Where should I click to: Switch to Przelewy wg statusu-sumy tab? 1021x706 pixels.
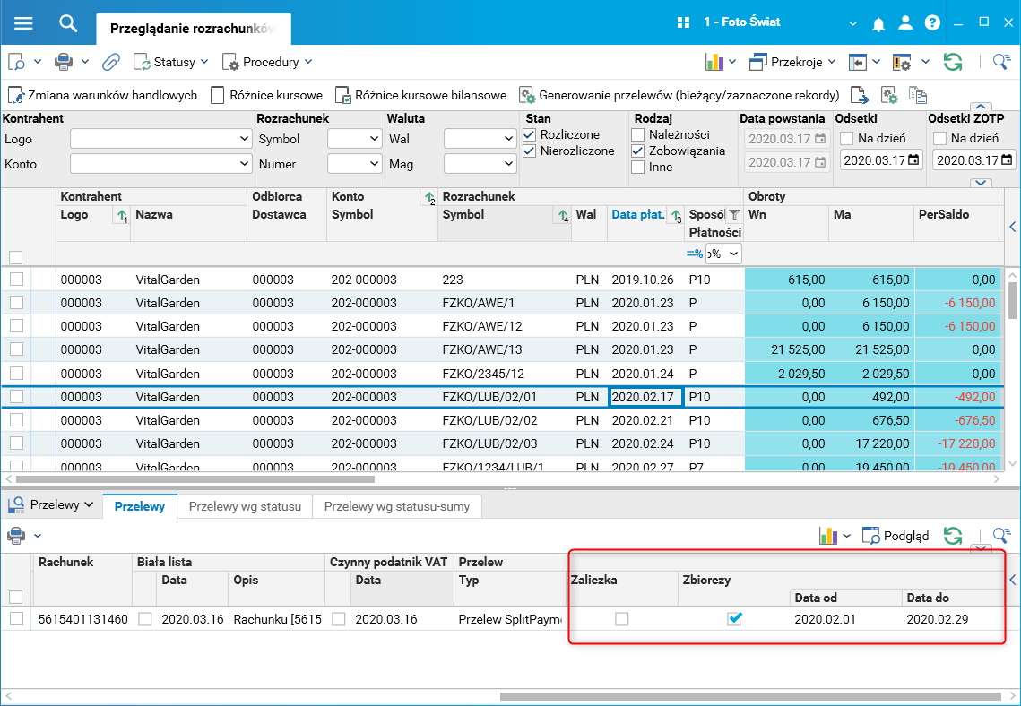[397, 507]
